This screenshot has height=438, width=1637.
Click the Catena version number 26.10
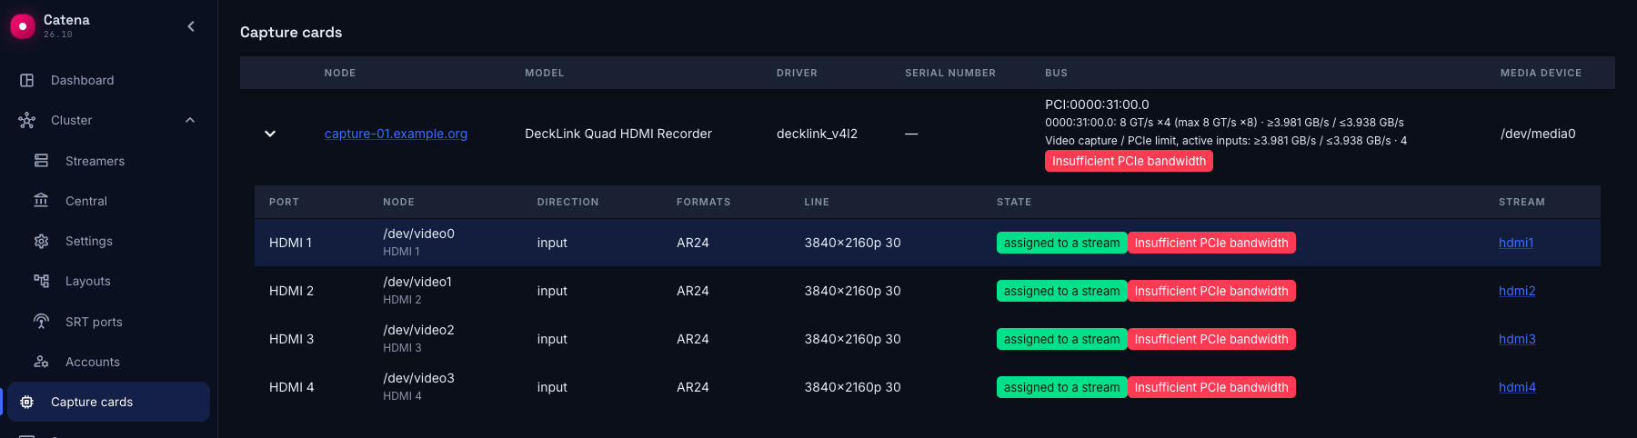(58, 35)
